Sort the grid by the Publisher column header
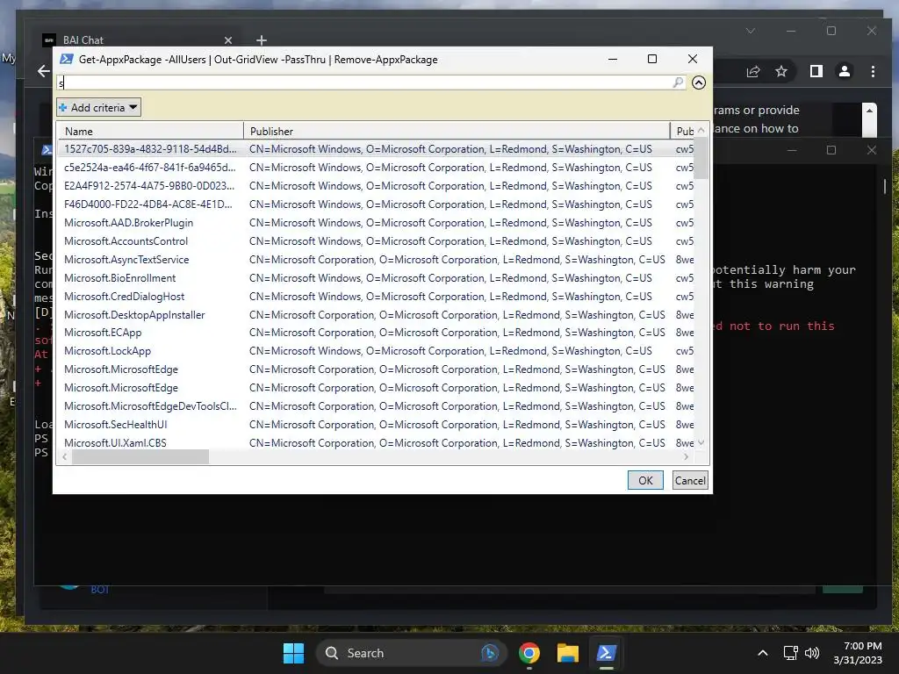Viewport: 899px width, 674px height. (457, 132)
